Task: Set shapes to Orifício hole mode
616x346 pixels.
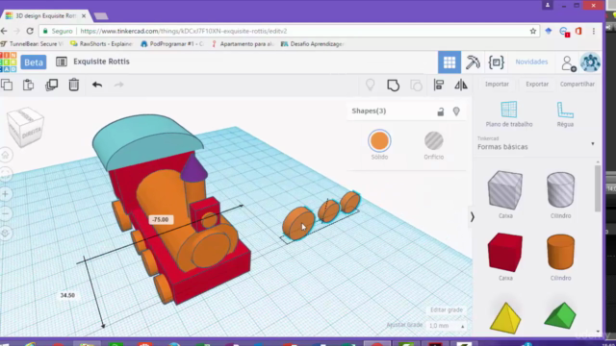Action: 434,141
